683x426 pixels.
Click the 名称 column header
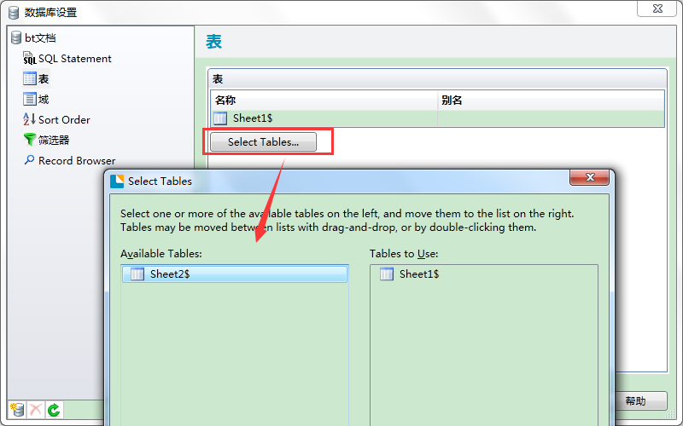point(324,101)
